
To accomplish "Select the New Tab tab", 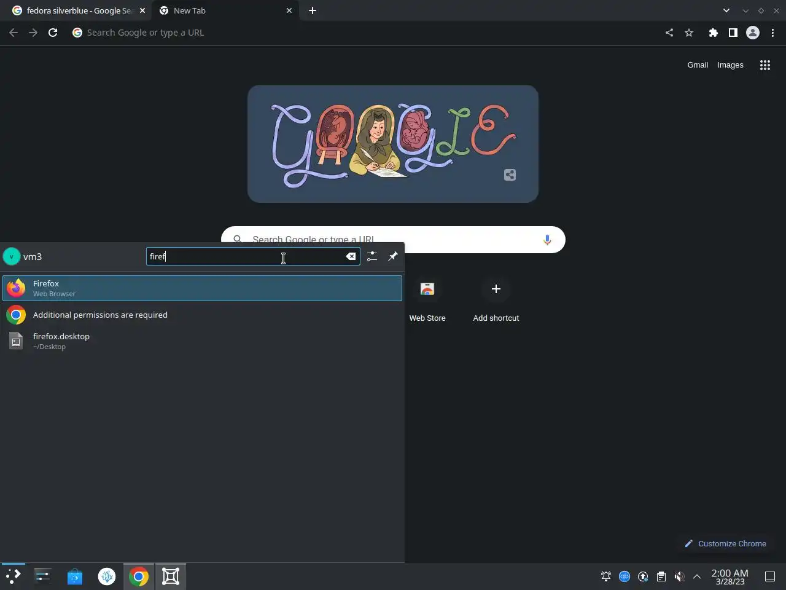I will tap(225, 10).
